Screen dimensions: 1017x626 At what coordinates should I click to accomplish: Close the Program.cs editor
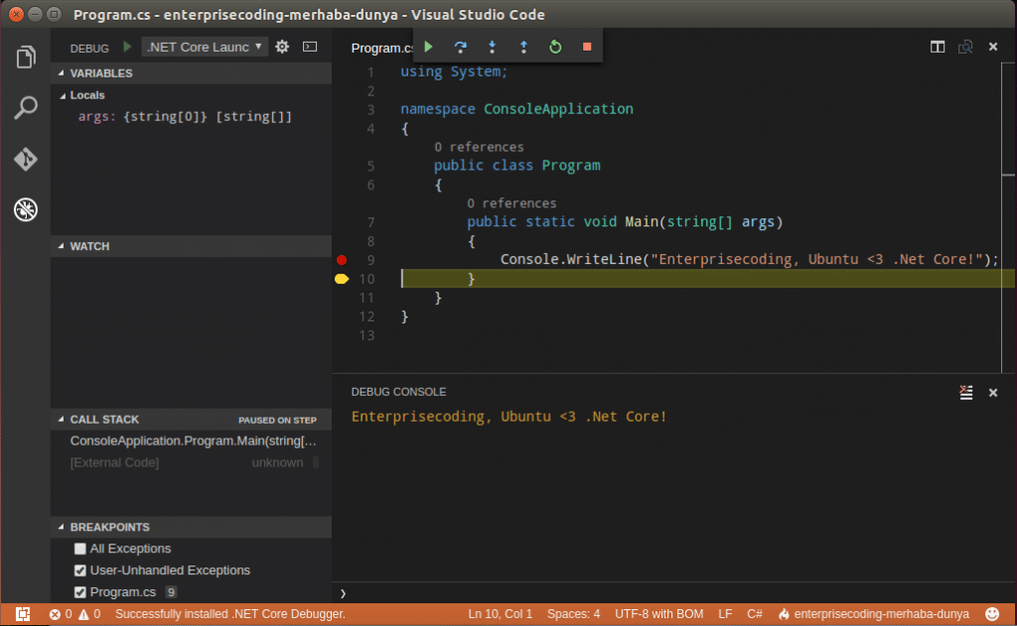(993, 47)
